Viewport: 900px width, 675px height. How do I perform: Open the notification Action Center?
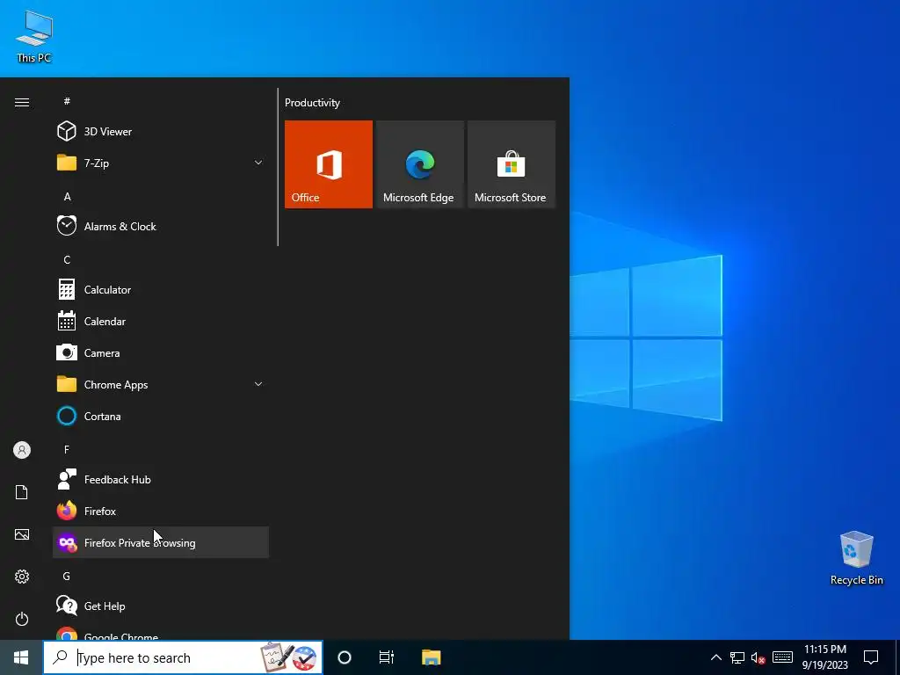pos(871,657)
